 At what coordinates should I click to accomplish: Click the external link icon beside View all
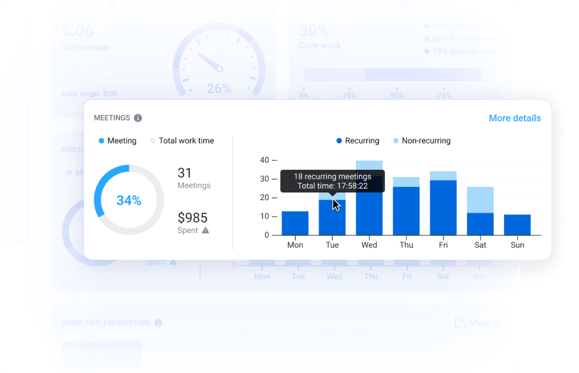(x=460, y=323)
